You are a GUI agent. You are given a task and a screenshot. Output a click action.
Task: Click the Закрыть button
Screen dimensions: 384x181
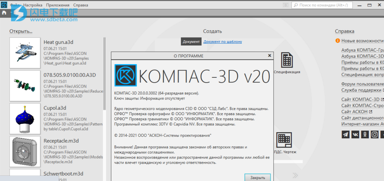[x=257, y=177]
